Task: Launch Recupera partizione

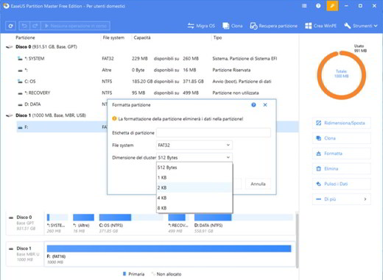Action: pos(273,26)
